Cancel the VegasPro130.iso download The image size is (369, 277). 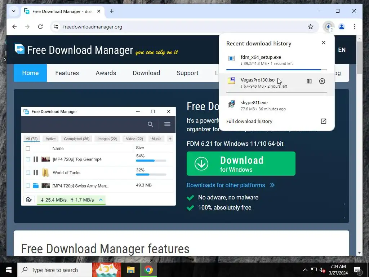pyautogui.click(x=322, y=81)
